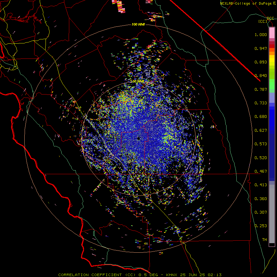Pick the pink segment of the color bar
277x277 pixels.
tap(272, 33)
